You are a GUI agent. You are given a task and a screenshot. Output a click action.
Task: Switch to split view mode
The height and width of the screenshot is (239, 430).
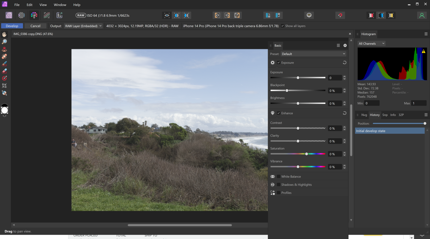point(177,15)
